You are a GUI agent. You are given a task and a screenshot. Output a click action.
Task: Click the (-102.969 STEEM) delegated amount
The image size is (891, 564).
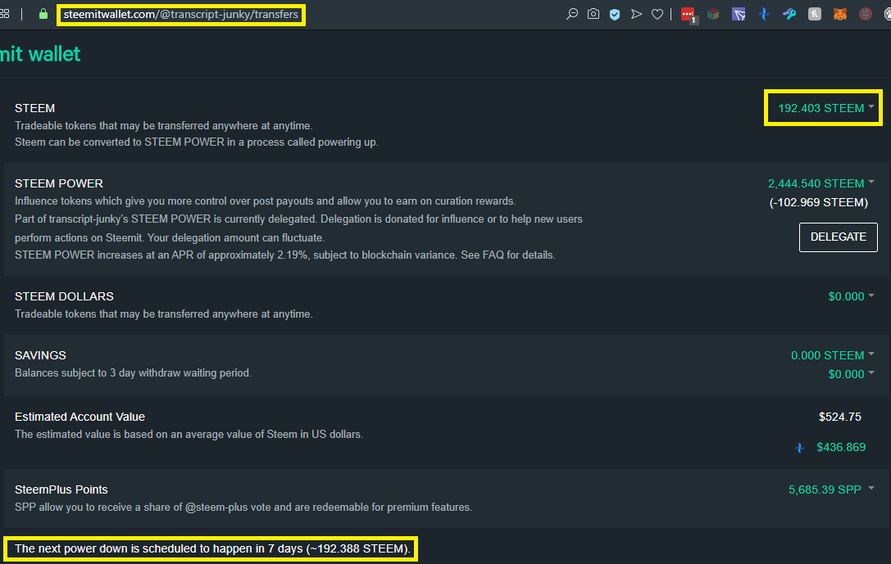click(818, 202)
